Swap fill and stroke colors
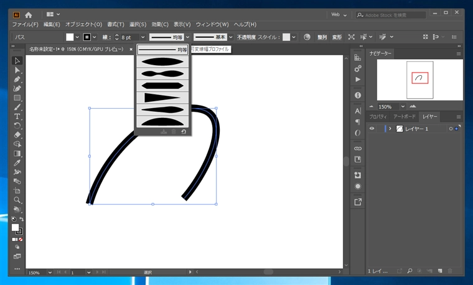Screen dimensions: 473x285 pos(21,219)
